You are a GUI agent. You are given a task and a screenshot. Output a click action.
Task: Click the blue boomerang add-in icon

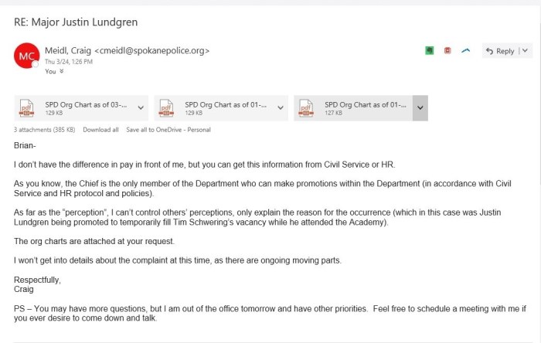465,50
